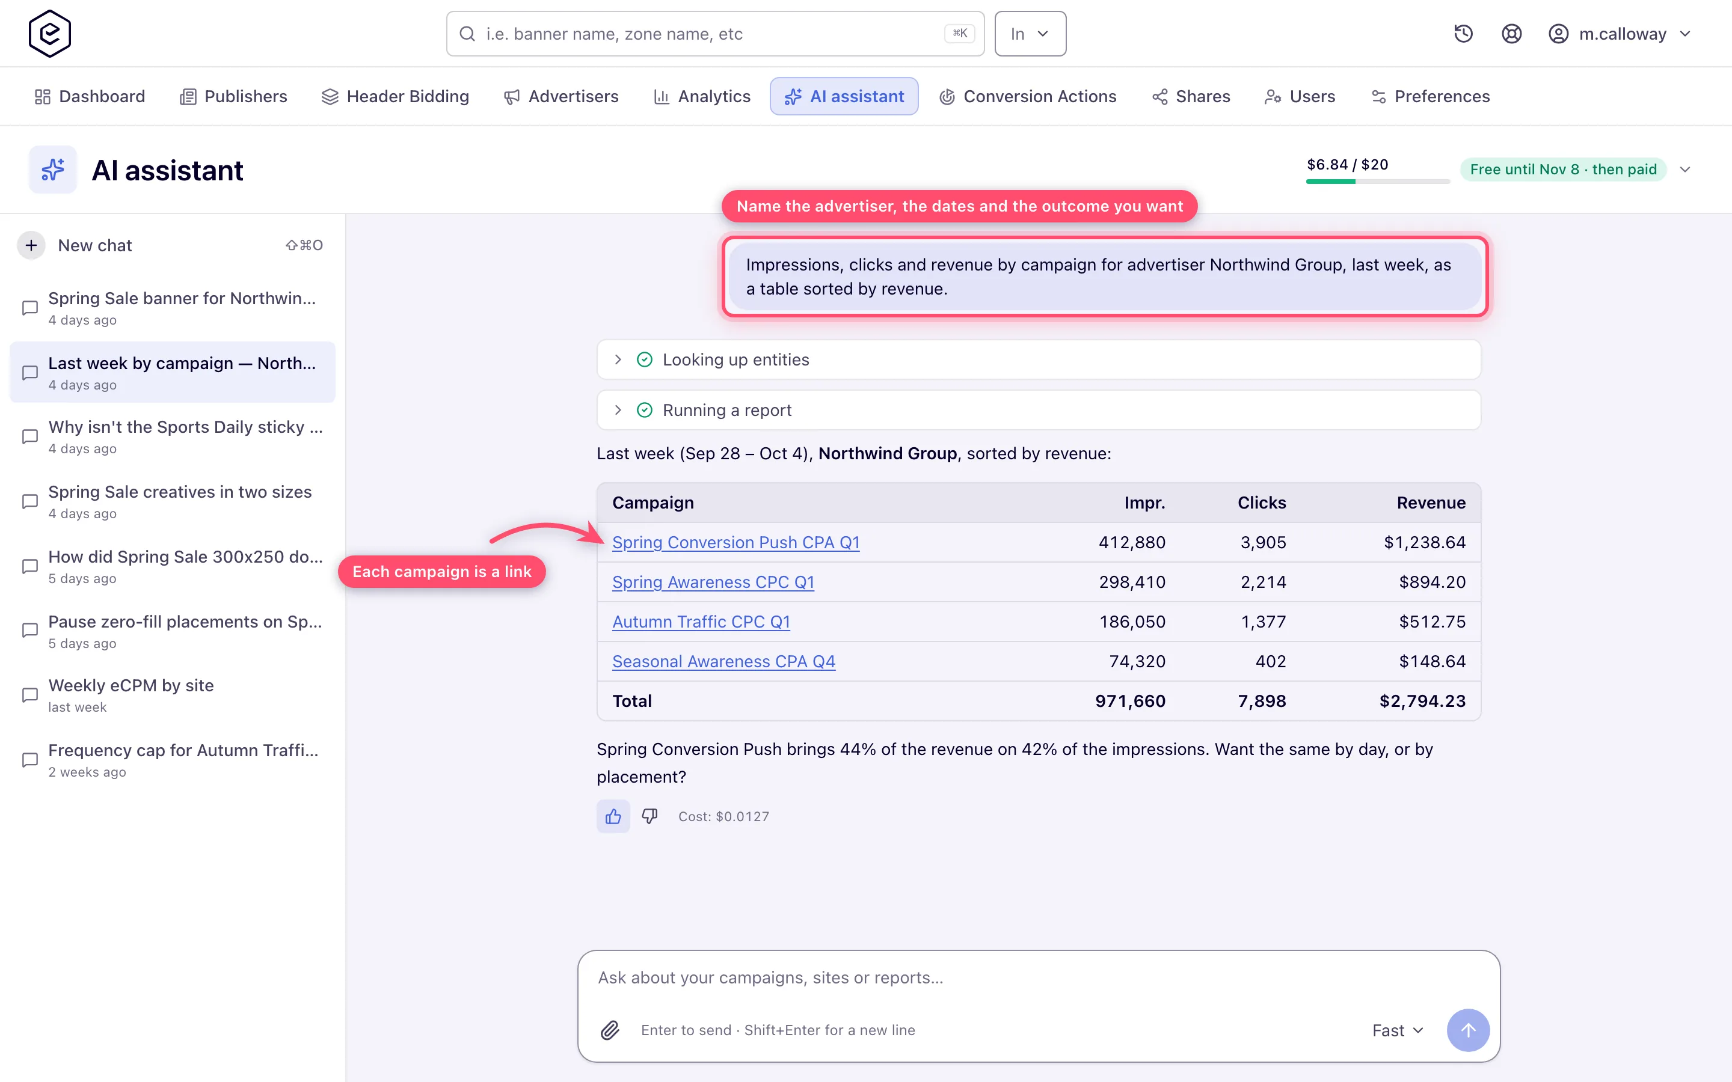
Task: Open chat How did Spring Sale 300x250 do...
Action: click(x=173, y=566)
